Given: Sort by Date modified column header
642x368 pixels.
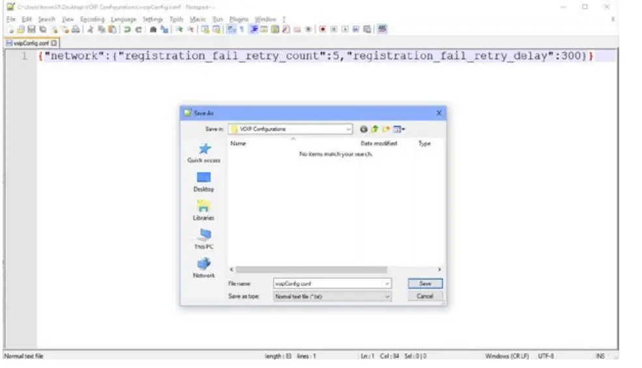Looking at the screenshot, I should (379, 143).
